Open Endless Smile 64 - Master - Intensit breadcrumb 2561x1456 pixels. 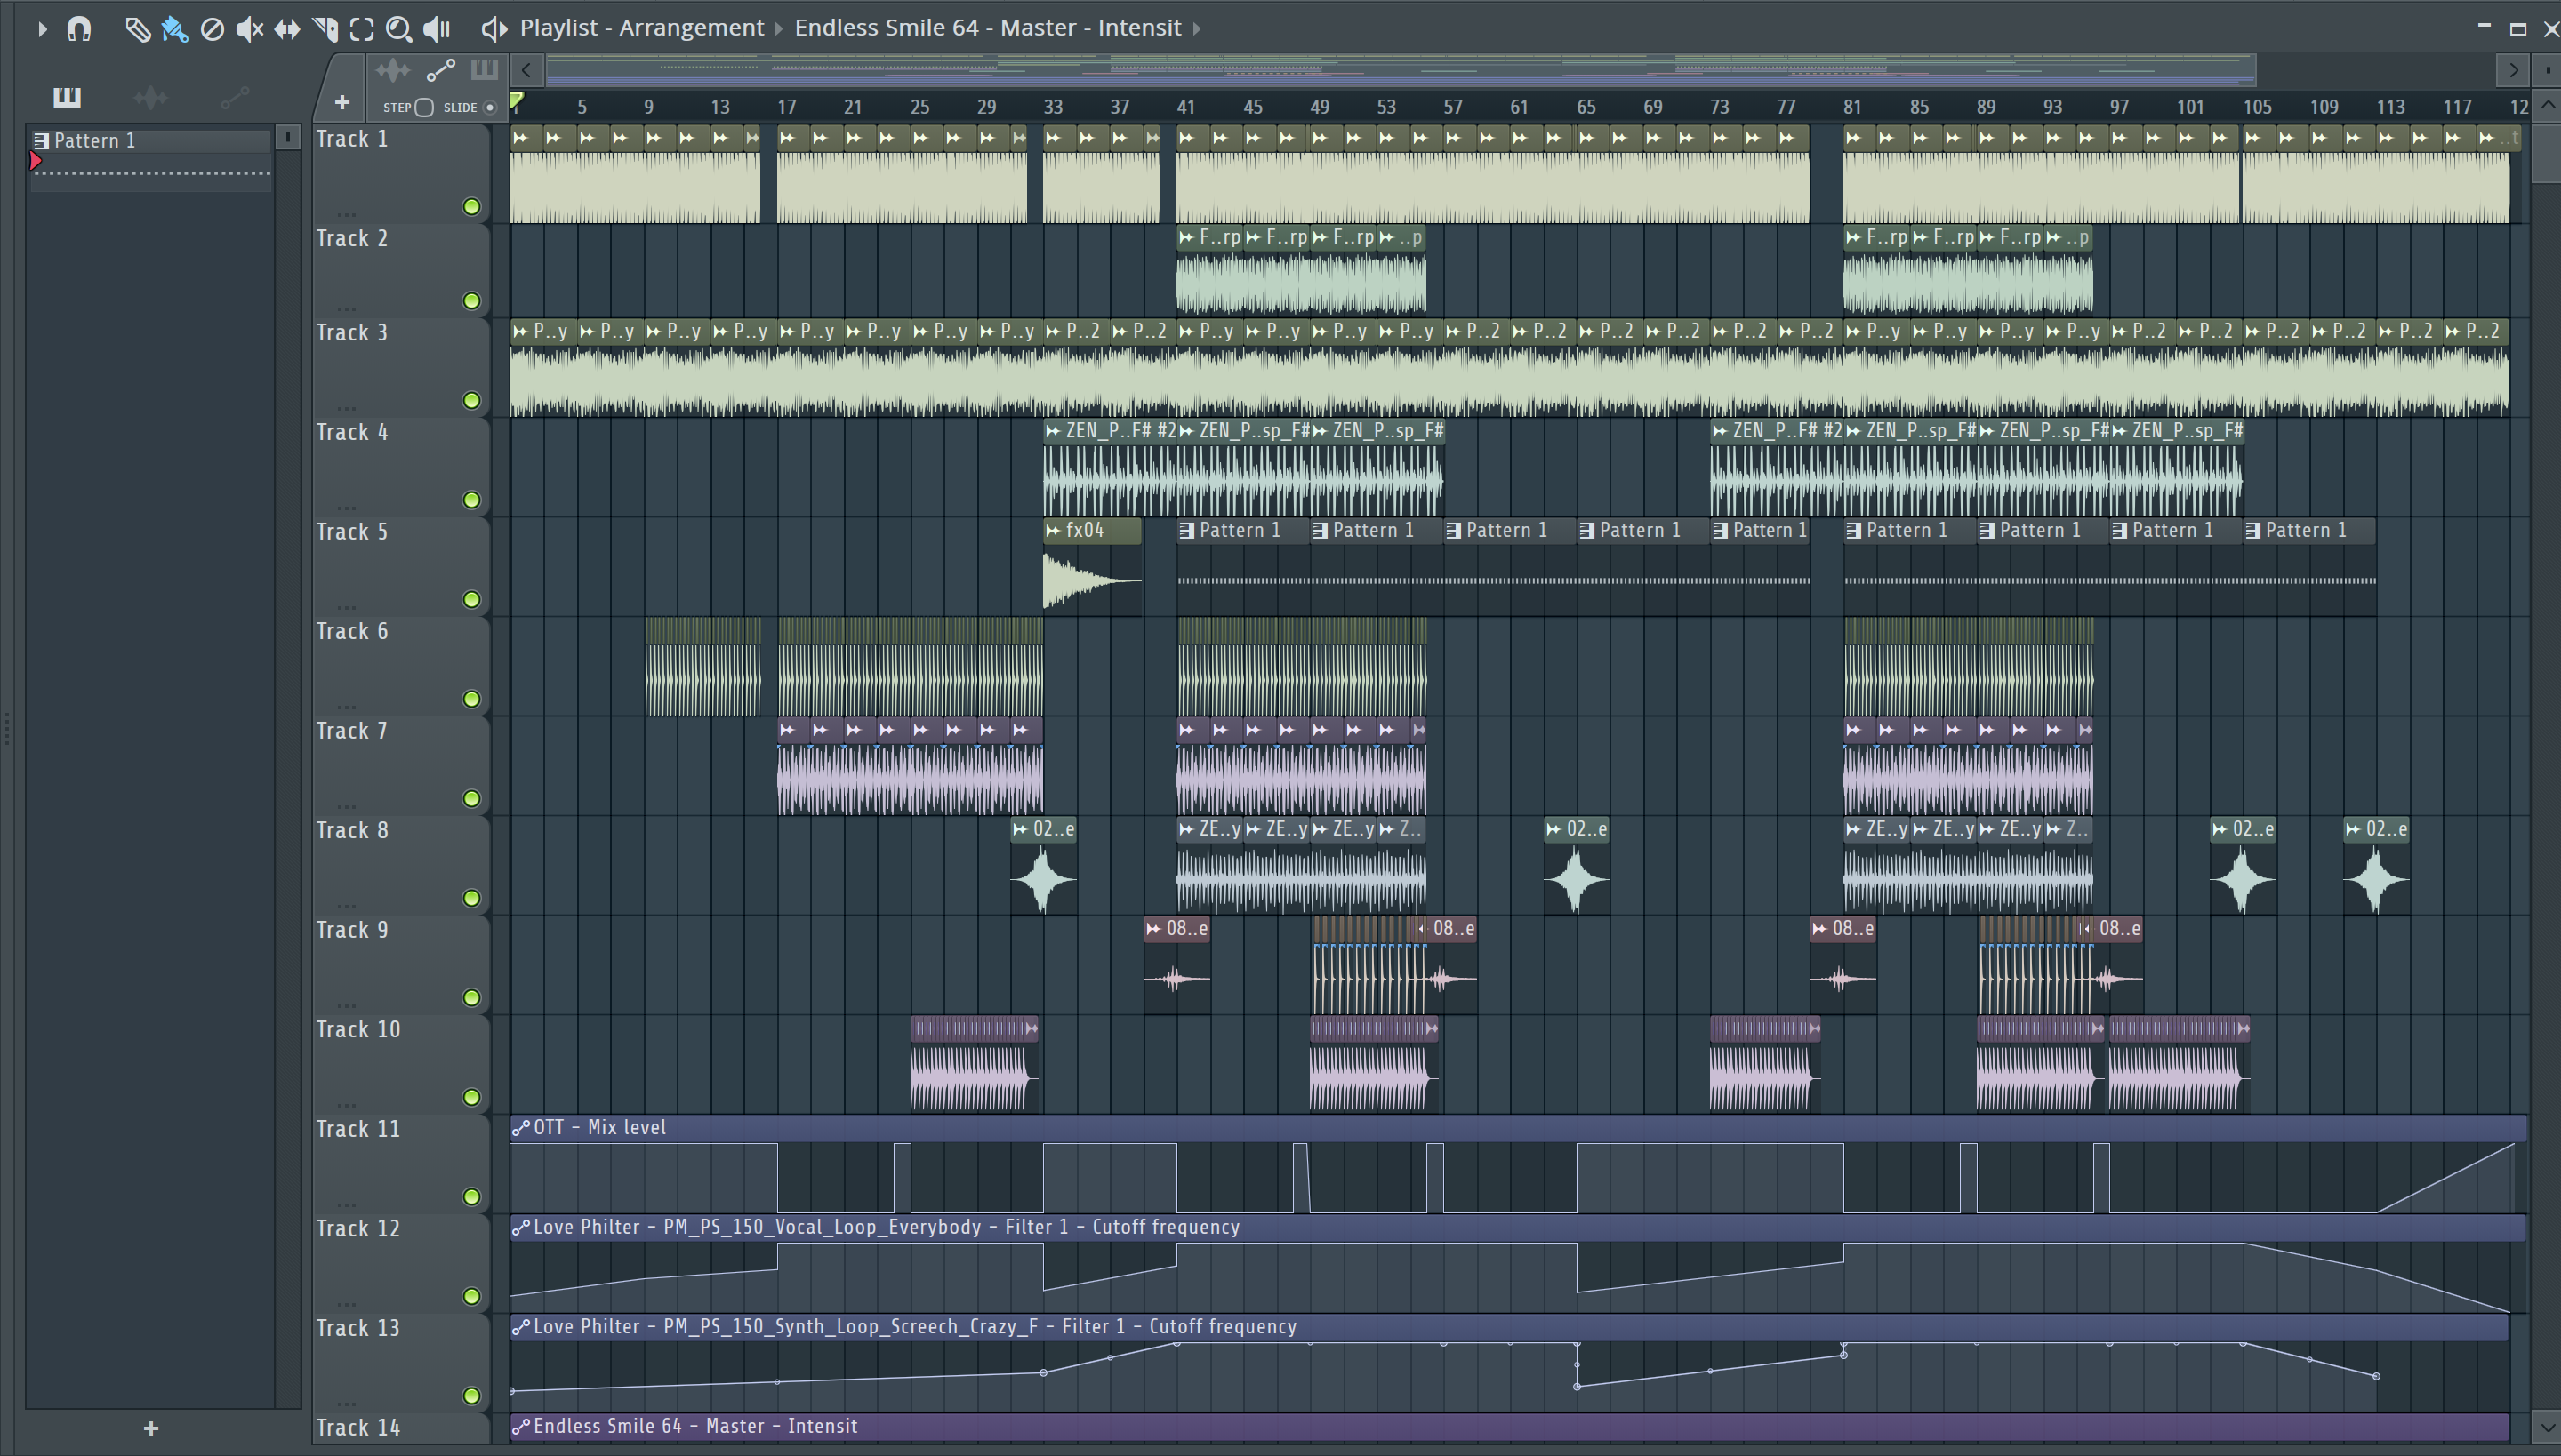987,28
